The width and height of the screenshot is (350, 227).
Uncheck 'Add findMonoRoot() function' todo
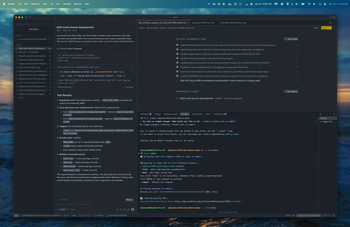(177, 45)
